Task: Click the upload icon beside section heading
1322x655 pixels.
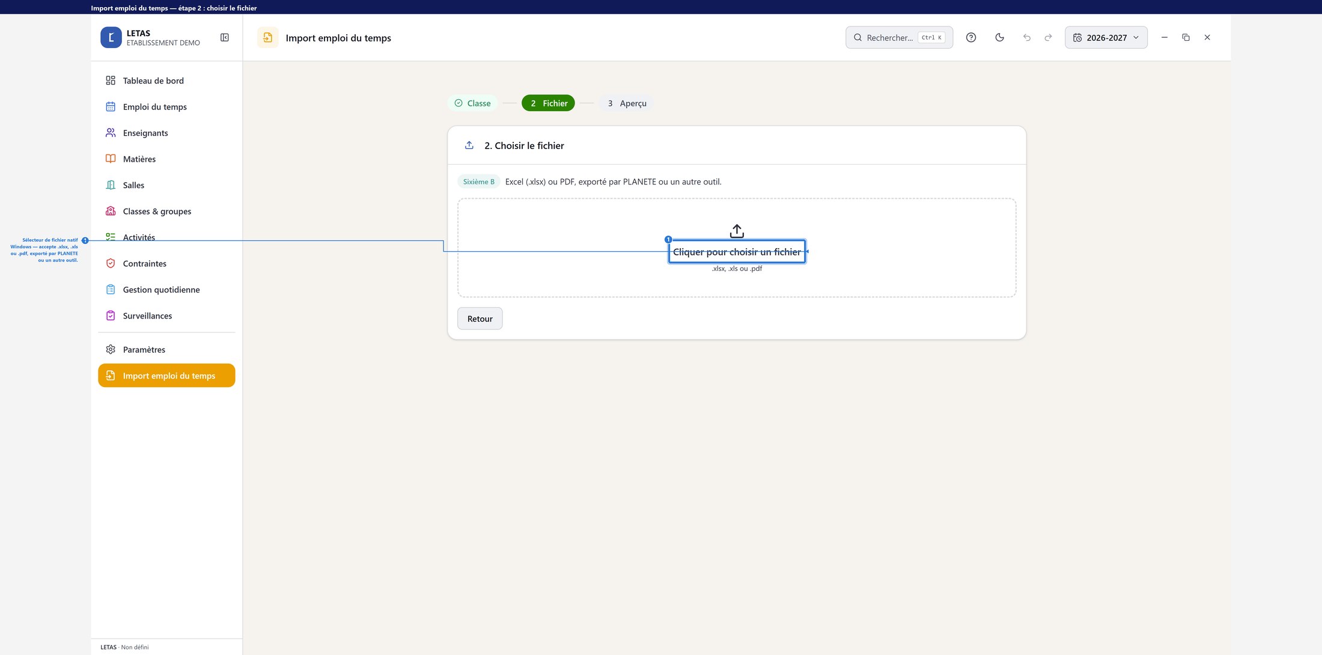Action: pos(469,145)
